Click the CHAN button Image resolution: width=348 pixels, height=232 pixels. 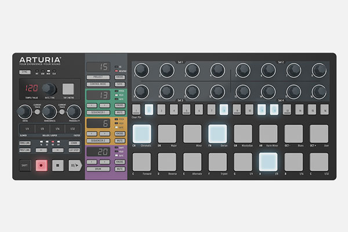click(74, 143)
